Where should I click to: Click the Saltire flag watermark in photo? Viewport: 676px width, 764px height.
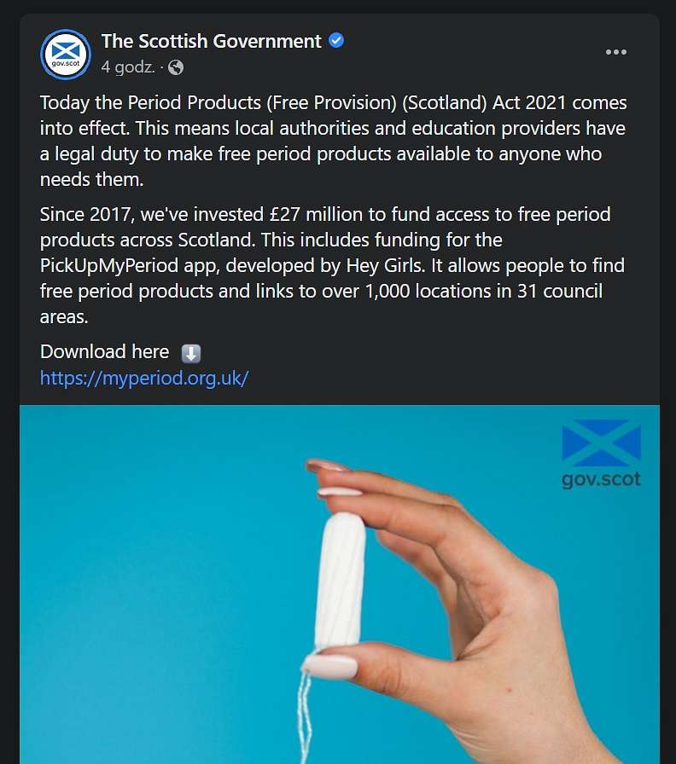[x=601, y=443]
